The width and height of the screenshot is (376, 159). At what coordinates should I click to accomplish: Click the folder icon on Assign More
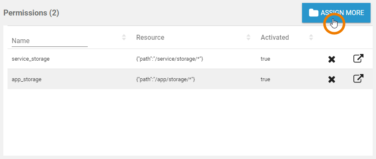click(x=313, y=13)
